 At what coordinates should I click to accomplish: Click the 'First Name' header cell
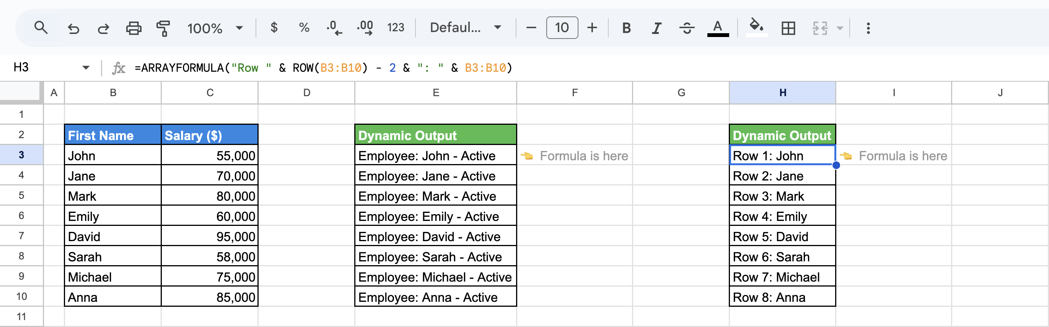[113, 134]
